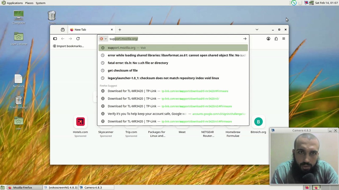Screen dimensions: 339x190
Task: Select the libavformat.so.61 error history suggestion
Action: click(x=173, y=55)
